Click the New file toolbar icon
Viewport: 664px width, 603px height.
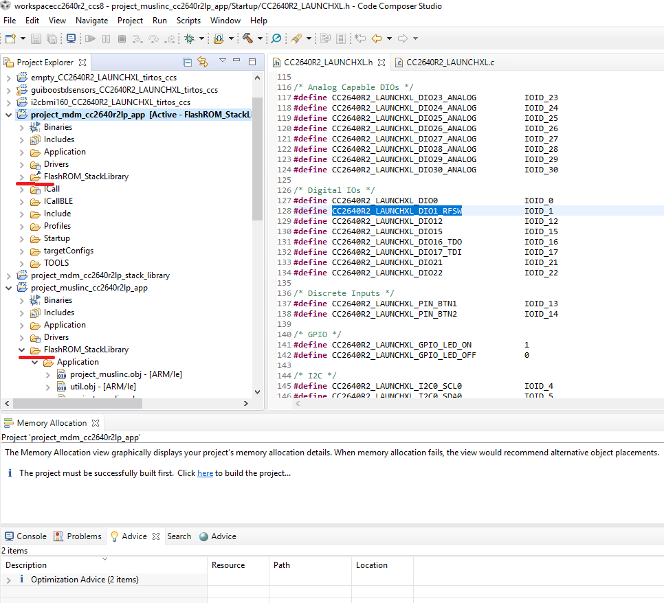(11, 38)
